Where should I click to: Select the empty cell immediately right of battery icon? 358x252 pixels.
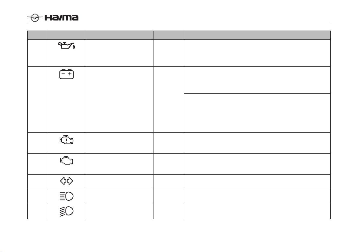point(119,99)
